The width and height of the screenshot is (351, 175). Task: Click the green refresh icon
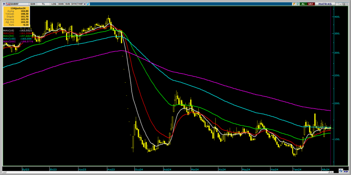(298, 4)
